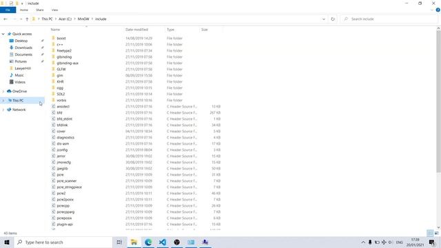Open Desktop in Quick access
Screen dimensions: 441x248
(21, 41)
